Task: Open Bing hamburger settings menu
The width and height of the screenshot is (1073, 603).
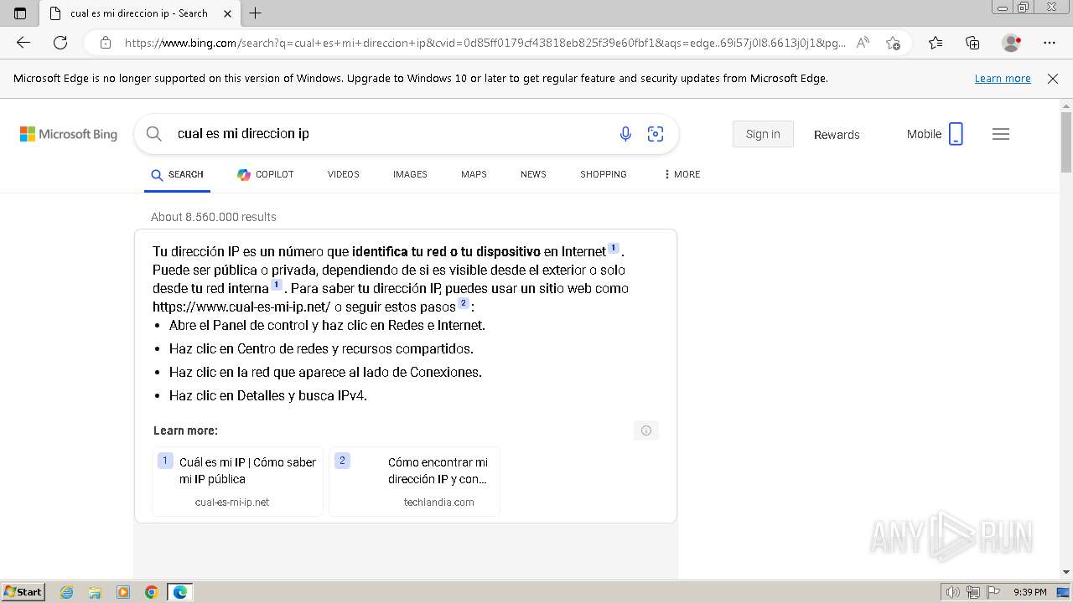Action: coord(1001,134)
